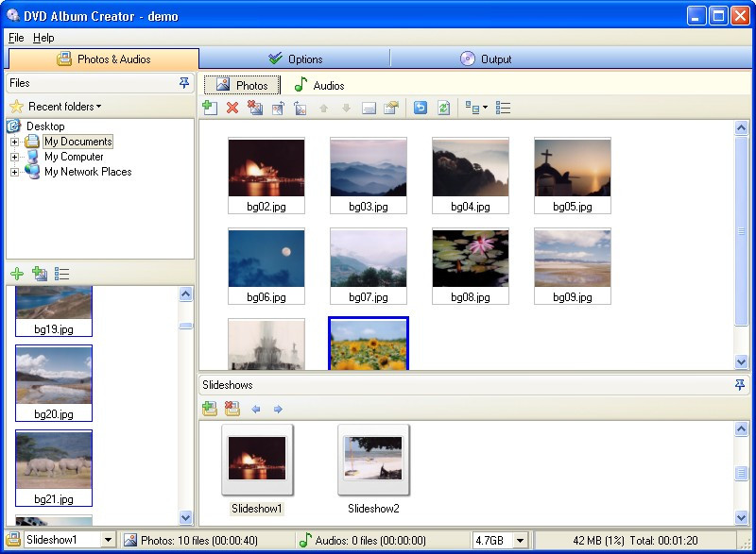Select the Slideshow2 item
The image size is (756, 554).
pyautogui.click(x=373, y=470)
